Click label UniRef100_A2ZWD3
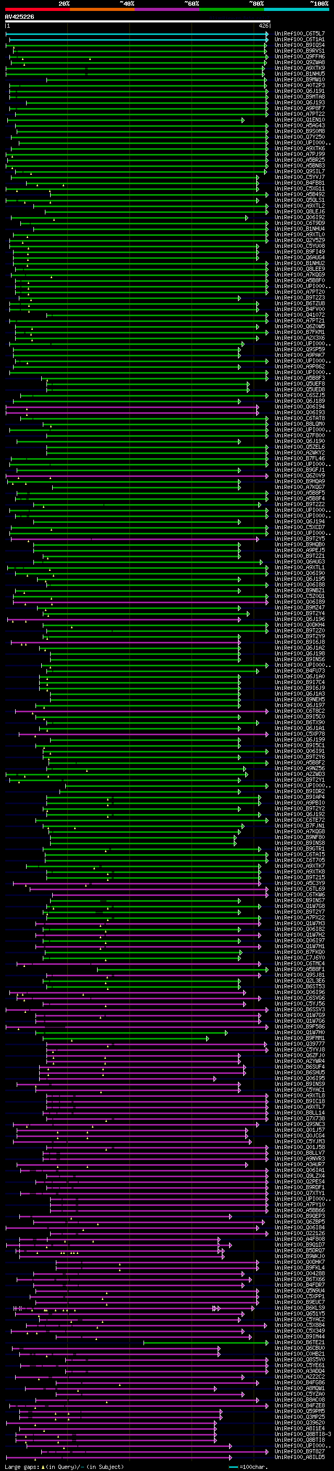Image resolution: width=334 pixels, height=1471 pixels. click(300, 774)
